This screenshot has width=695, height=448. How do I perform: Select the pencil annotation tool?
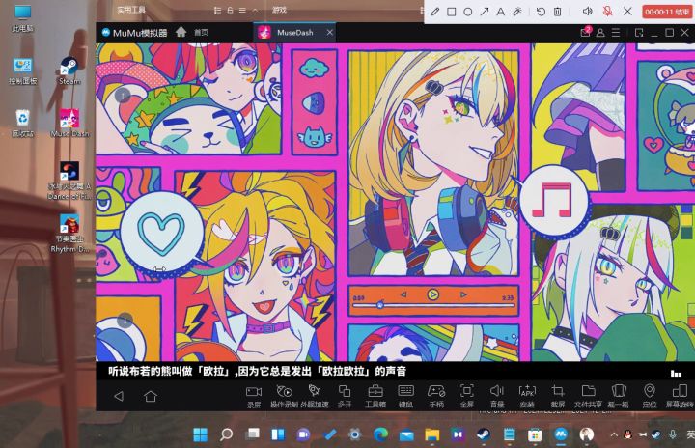[434, 12]
